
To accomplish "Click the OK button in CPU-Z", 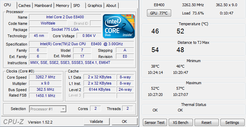I will (125, 121).
